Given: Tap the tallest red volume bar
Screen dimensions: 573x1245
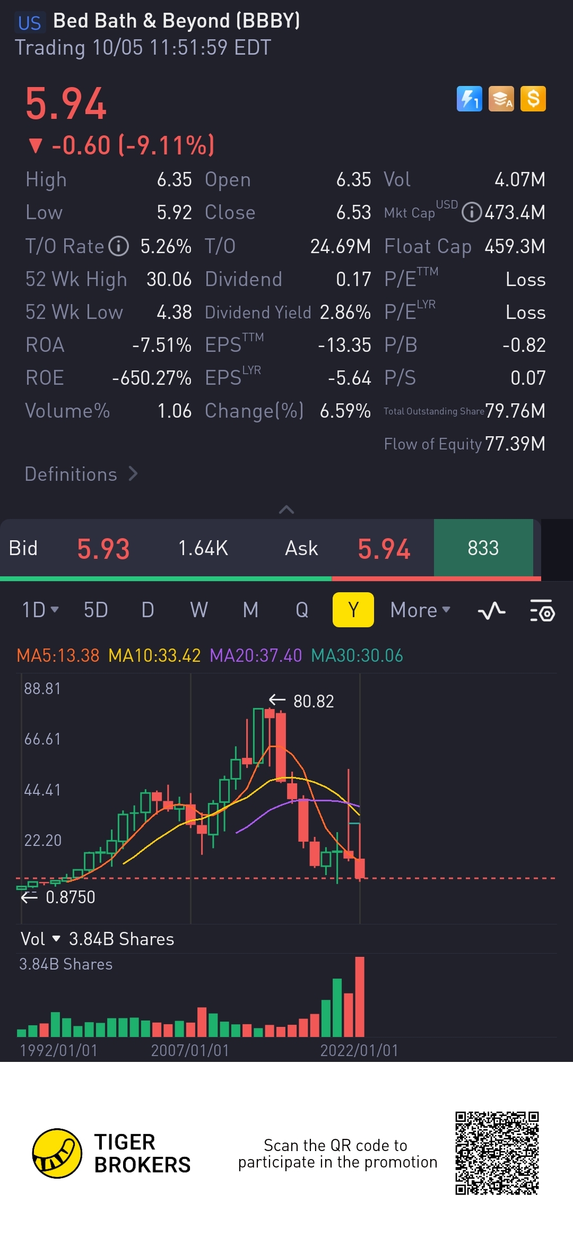Looking at the screenshot, I should click(360, 997).
